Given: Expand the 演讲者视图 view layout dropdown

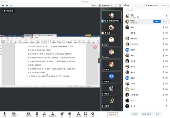Looking at the screenshot, I should coord(106,5).
